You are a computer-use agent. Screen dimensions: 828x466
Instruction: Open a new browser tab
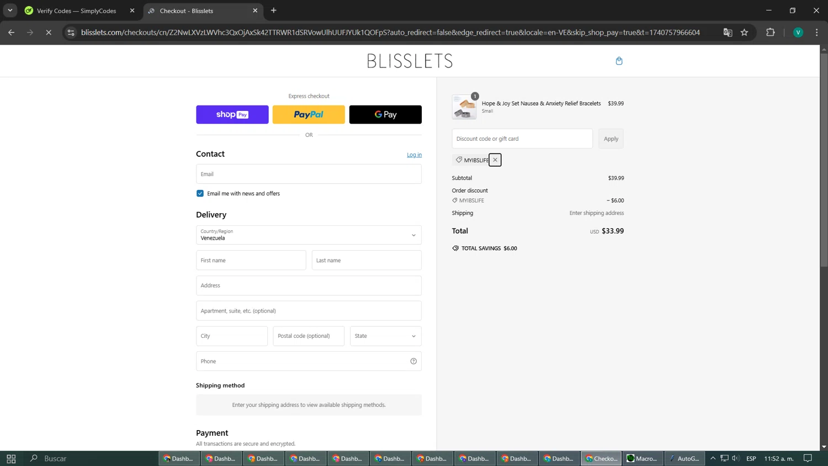274,10
